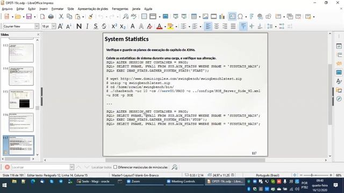The image size is (344, 193).
Task: Select the Insert Text Box icon
Action: (232, 17)
